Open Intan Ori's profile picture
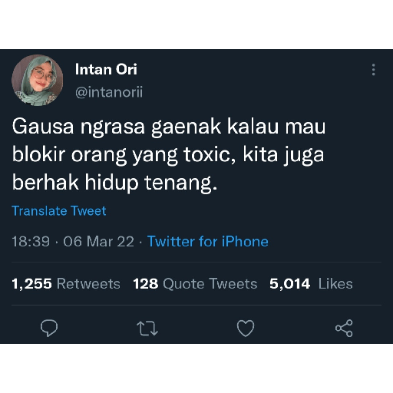 click(x=38, y=80)
